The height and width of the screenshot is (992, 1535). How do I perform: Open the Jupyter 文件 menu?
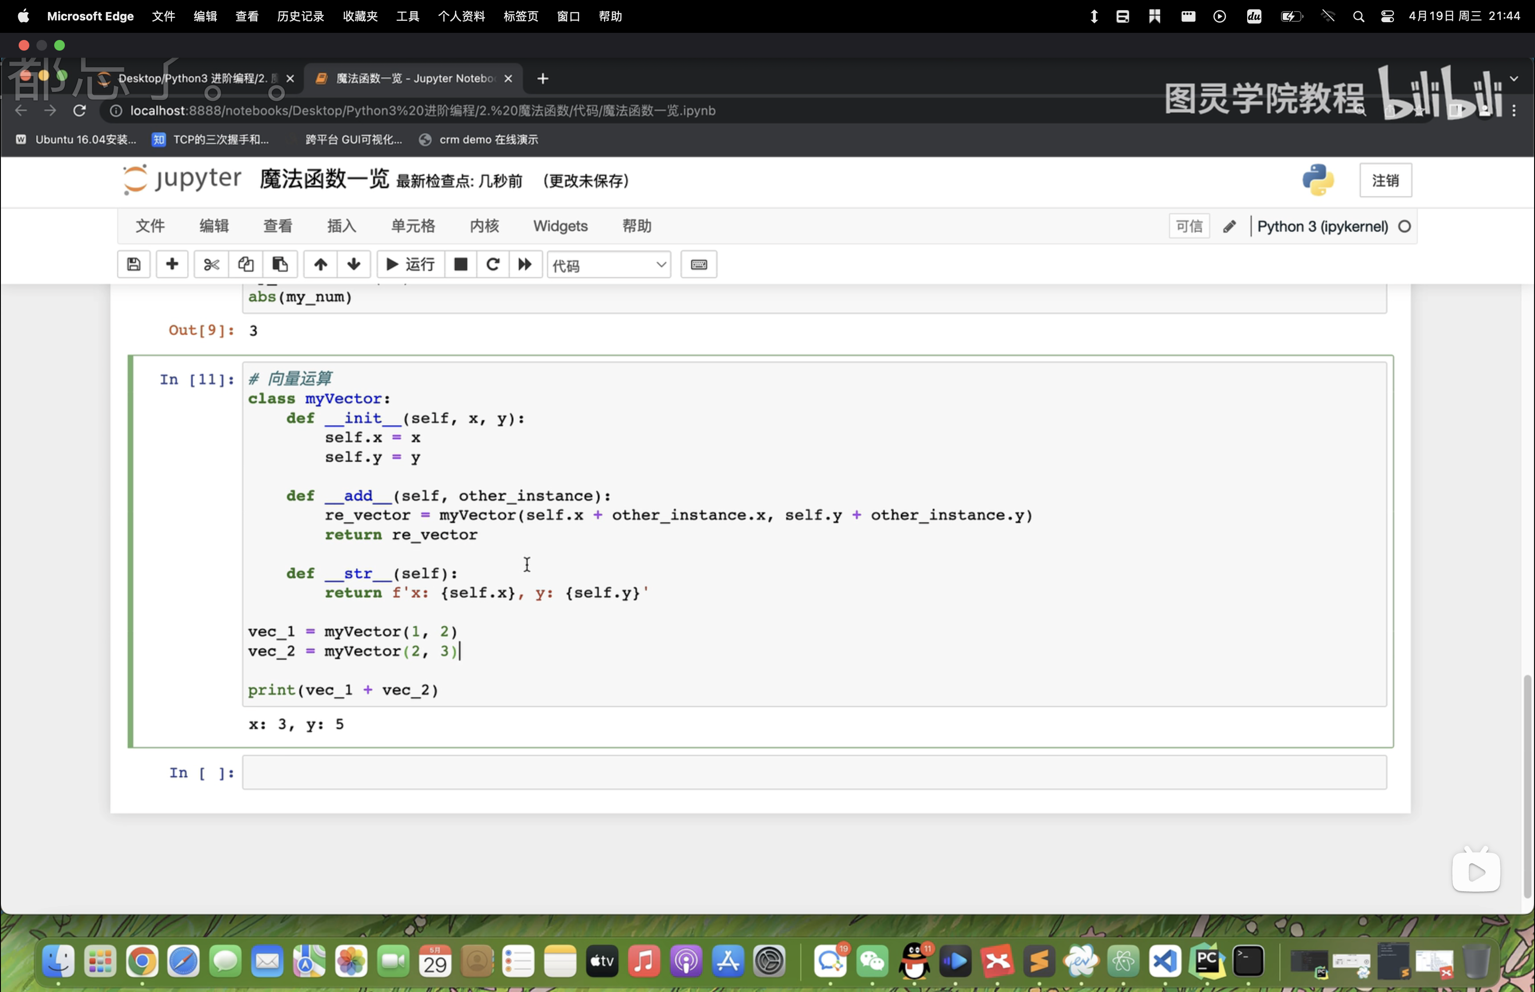click(x=150, y=226)
